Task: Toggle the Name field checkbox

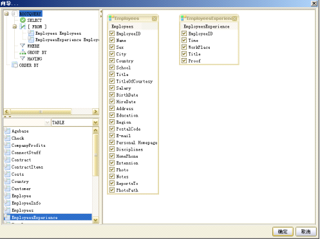Action: tap(112, 40)
